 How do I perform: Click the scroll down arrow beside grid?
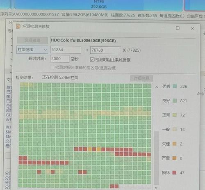(156, 188)
